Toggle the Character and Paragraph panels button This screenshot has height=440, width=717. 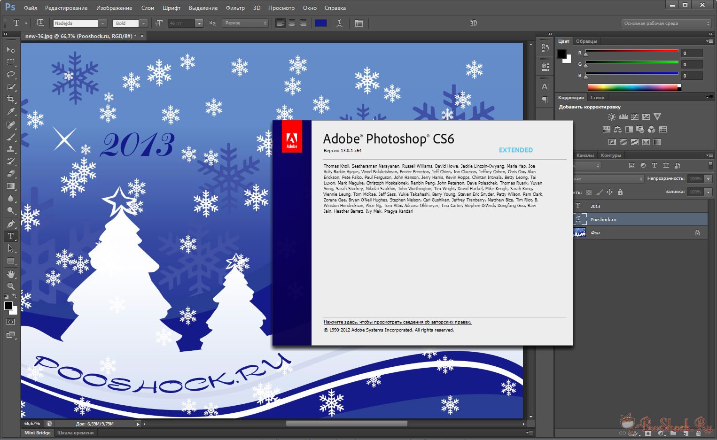pyautogui.click(x=359, y=23)
